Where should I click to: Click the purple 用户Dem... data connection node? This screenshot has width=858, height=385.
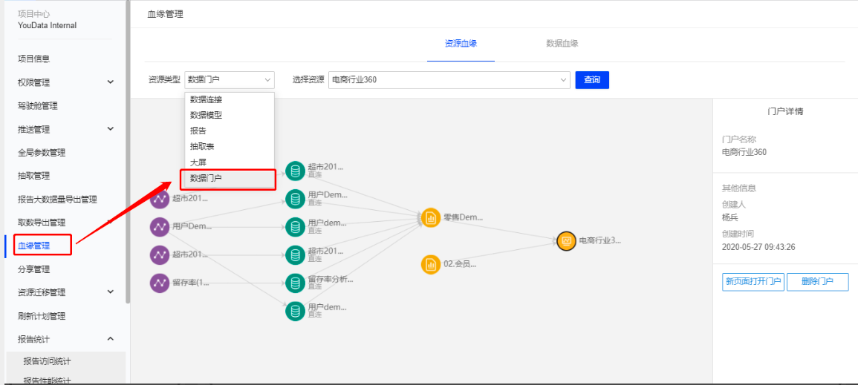pos(160,227)
